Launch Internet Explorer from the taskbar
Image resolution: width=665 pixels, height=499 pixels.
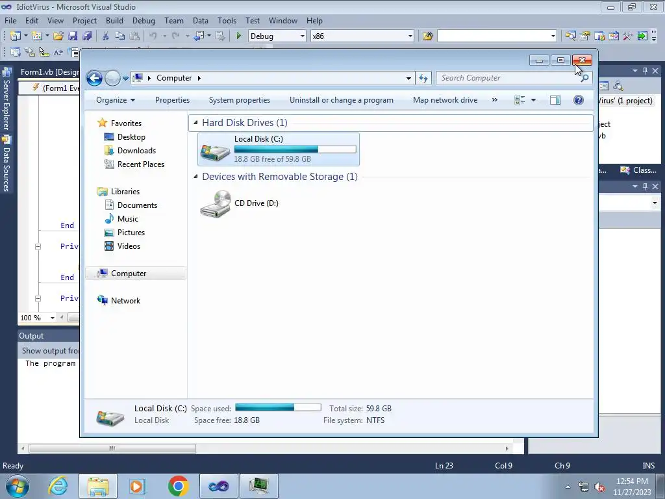(x=58, y=486)
